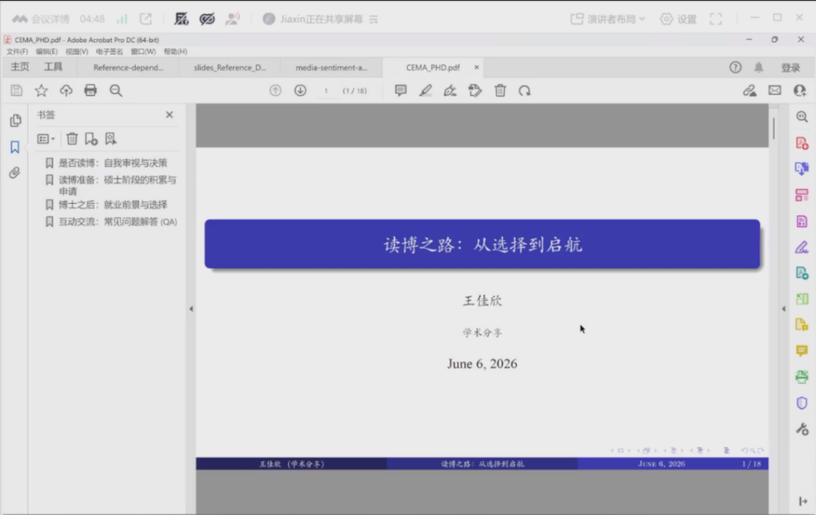This screenshot has height=515, width=816.
Task: Click the search magnifier in right pane
Action: point(802,117)
